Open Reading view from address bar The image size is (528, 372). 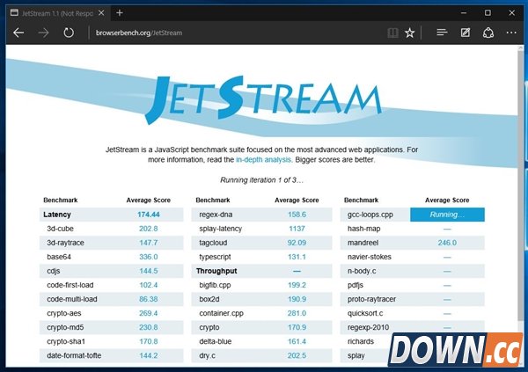pyautogui.click(x=392, y=33)
